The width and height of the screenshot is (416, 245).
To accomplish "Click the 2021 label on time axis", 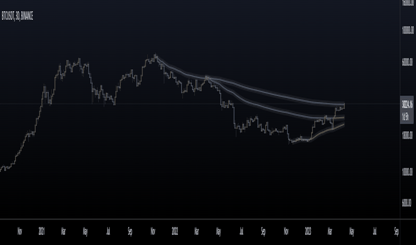I will tap(42, 232).
